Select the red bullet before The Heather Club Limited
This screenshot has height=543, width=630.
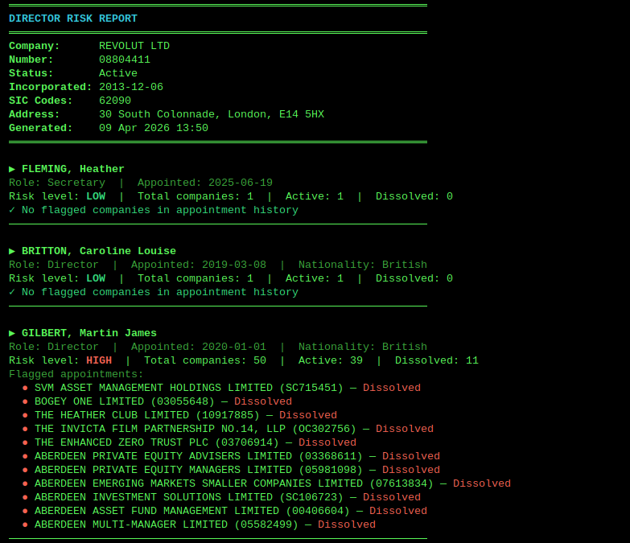point(25,415)
